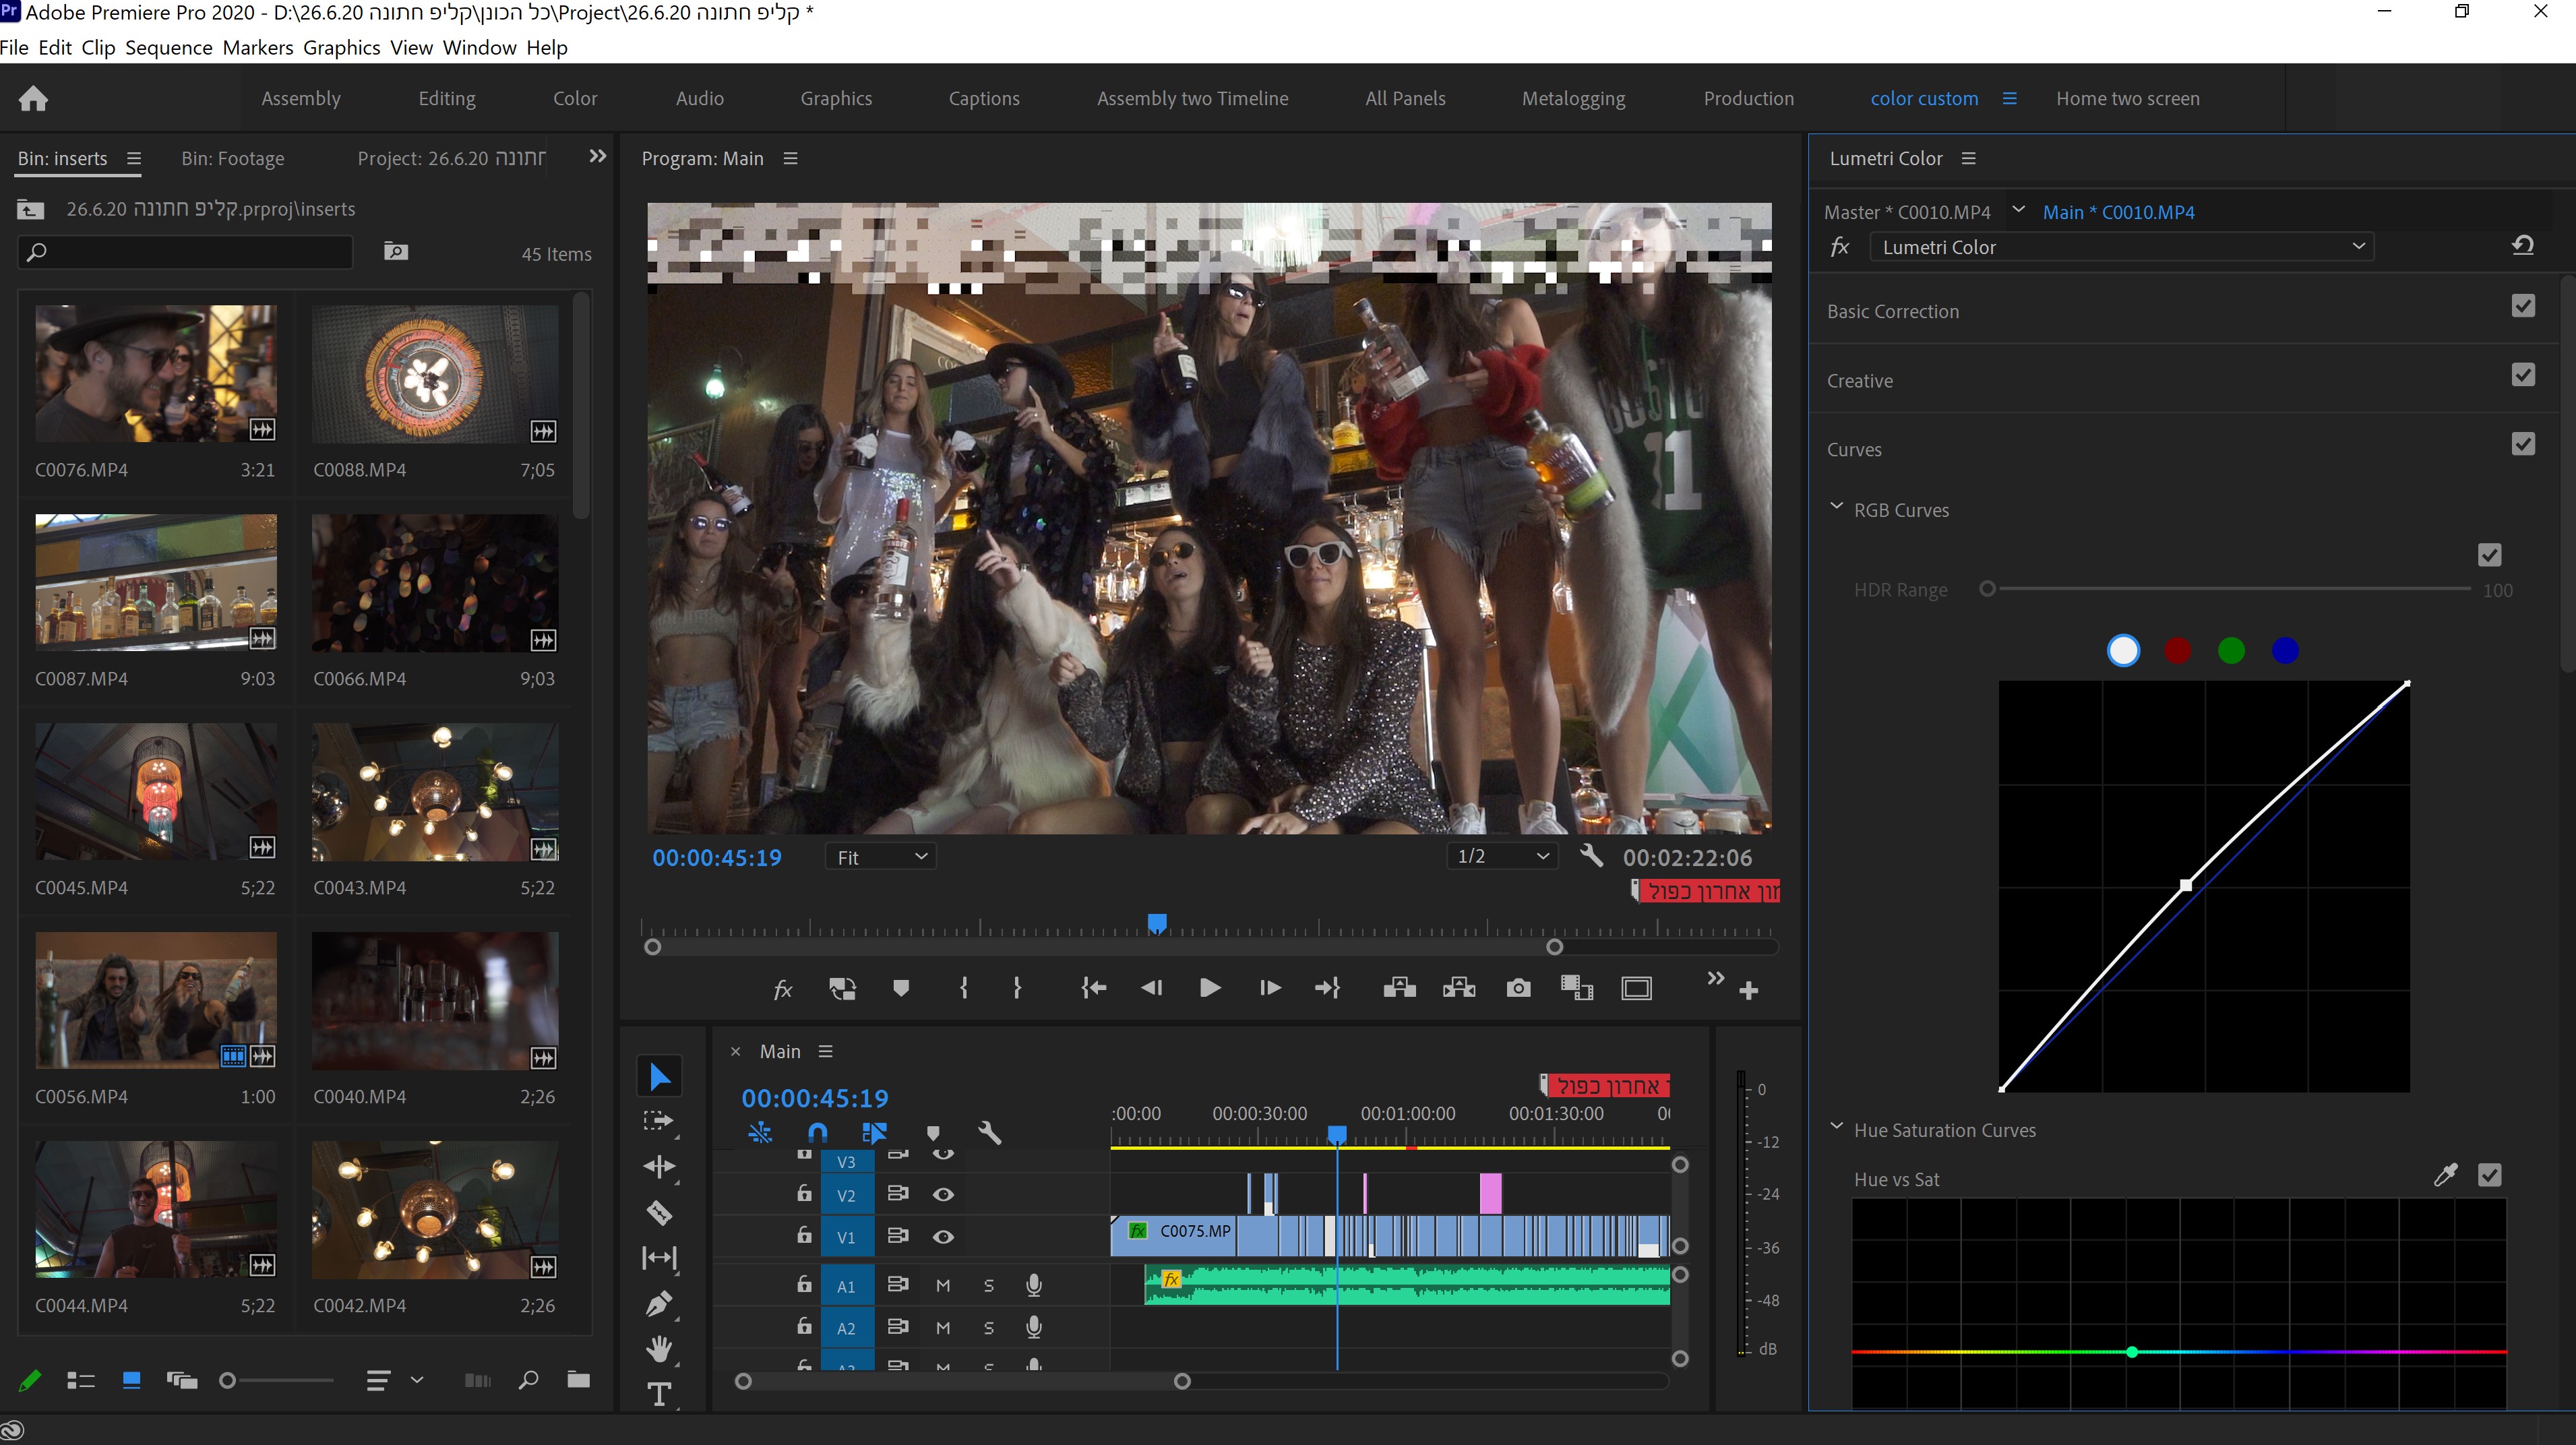The width and height of the screenshot is (2576, 1445).
Task: Click the Add Marker button in monitor
Action: [901, 988]
